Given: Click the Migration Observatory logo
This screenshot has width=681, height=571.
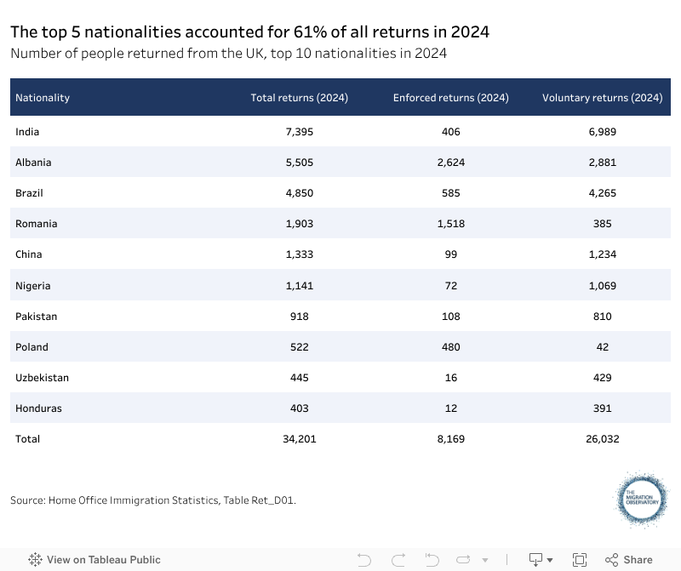Looking at the screenshot, I should [x=643, y=500].
